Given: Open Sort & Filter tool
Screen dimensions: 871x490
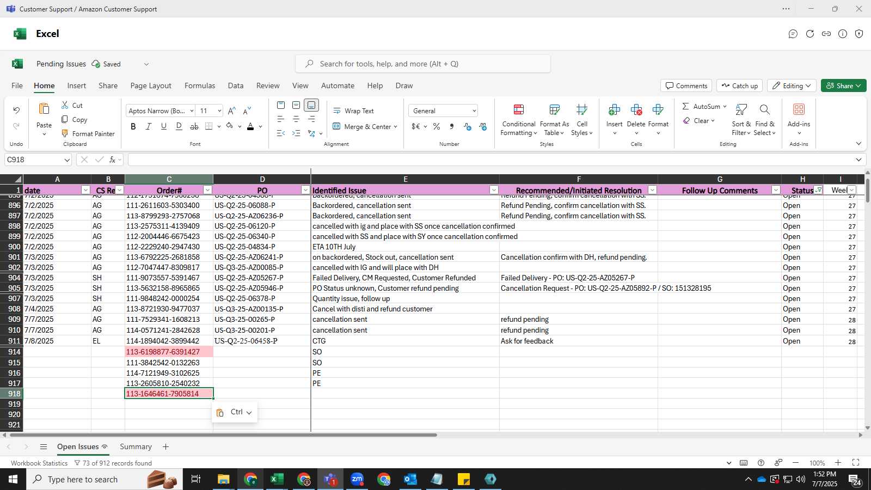Looking at the screenshot, I should (x=741, y=120).
